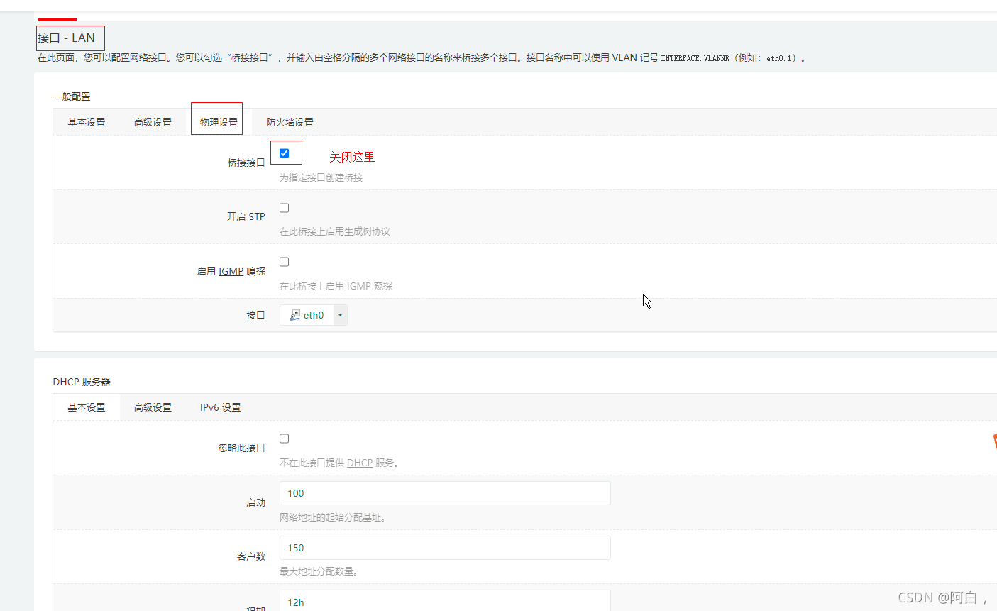
Task: Click the STP abbreviation link
Action: click(x=257, y=216)
